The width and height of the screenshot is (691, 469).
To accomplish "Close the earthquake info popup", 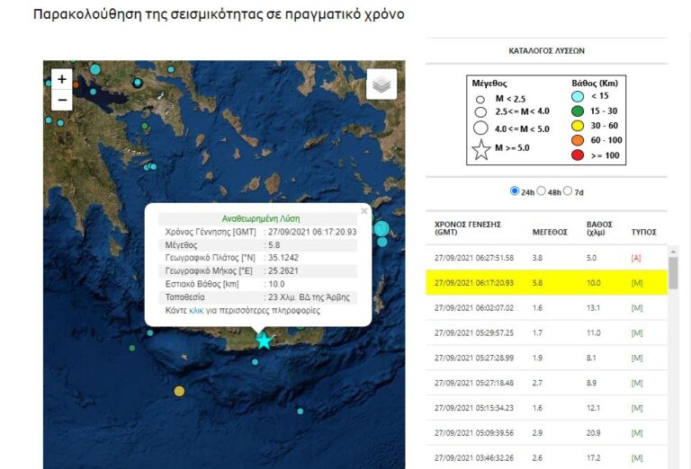I will (364, 211).
